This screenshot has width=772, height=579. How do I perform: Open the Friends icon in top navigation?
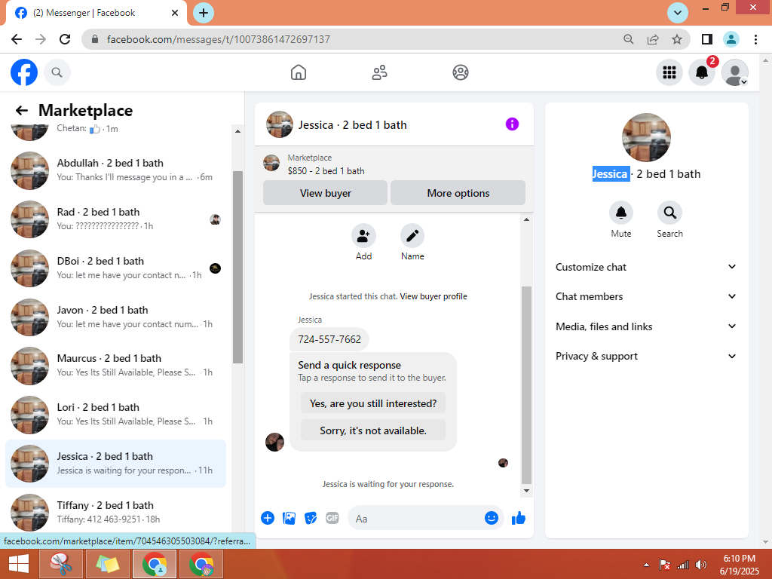(x=379, y=72)
